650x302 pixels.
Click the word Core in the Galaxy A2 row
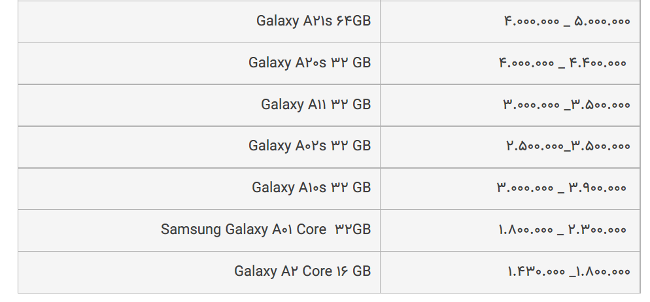click(x=318, y=271)
